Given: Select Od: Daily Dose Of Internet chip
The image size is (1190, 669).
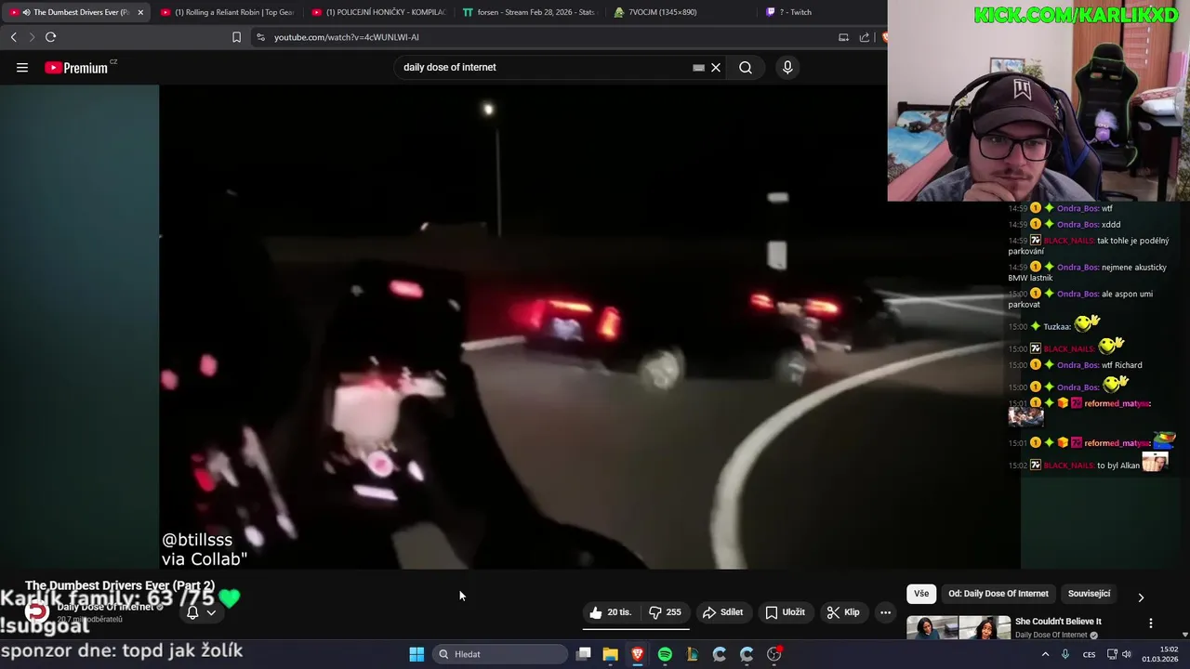Looking at the screenshot, I should point(998,594).
